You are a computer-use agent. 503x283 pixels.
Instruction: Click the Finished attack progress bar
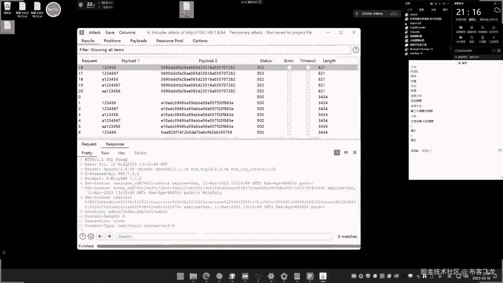(x=228, y=246)
